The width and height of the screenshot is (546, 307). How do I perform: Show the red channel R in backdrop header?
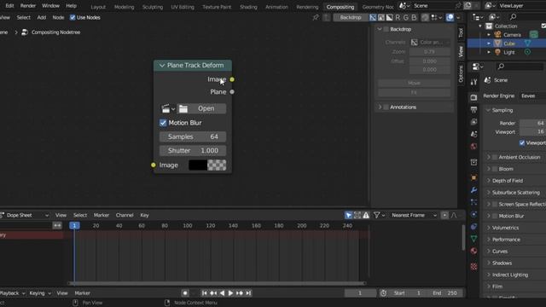(x=398, y=17)
